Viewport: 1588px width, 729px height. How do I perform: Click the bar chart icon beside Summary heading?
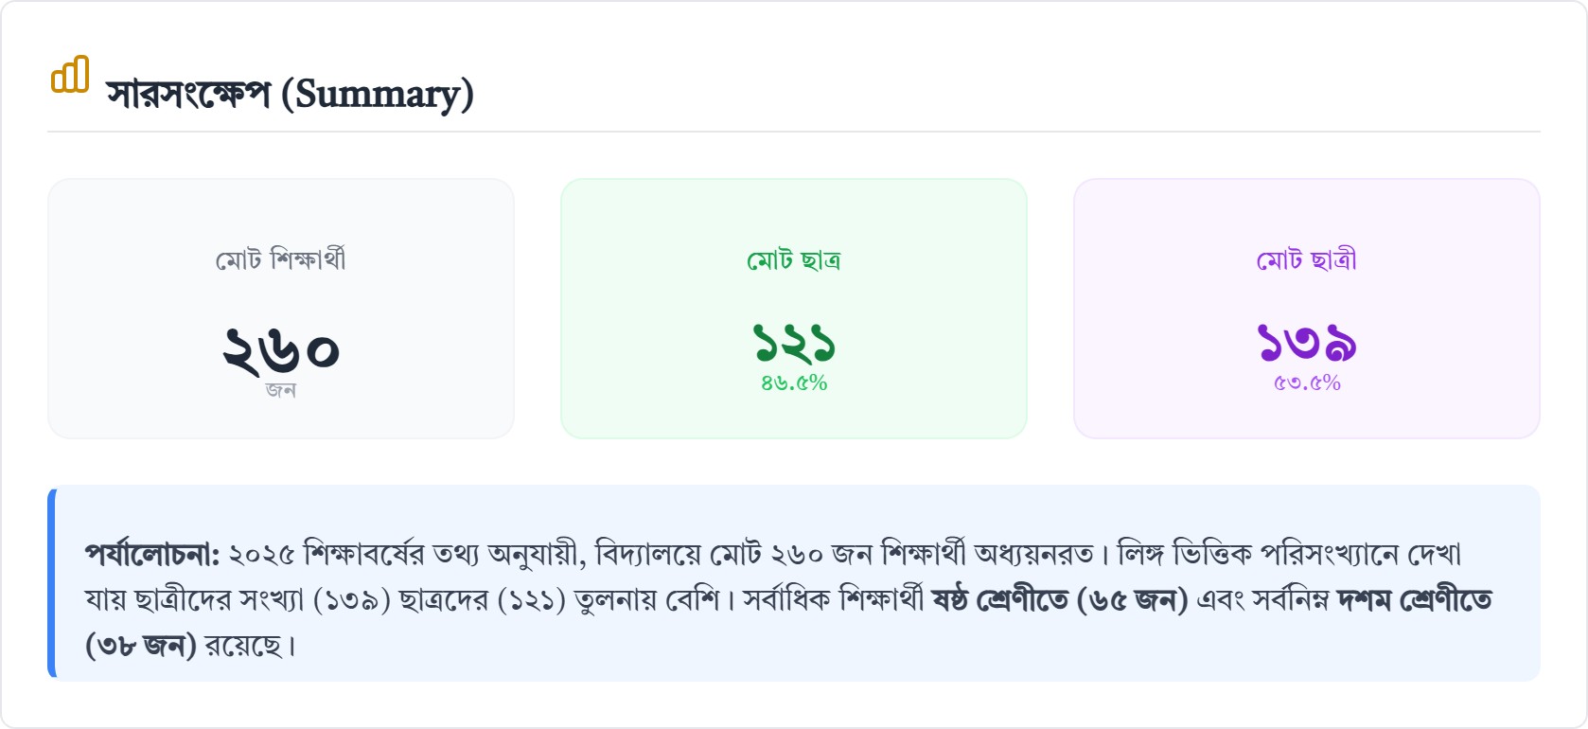pyautogui.click(x=70, y=75)
